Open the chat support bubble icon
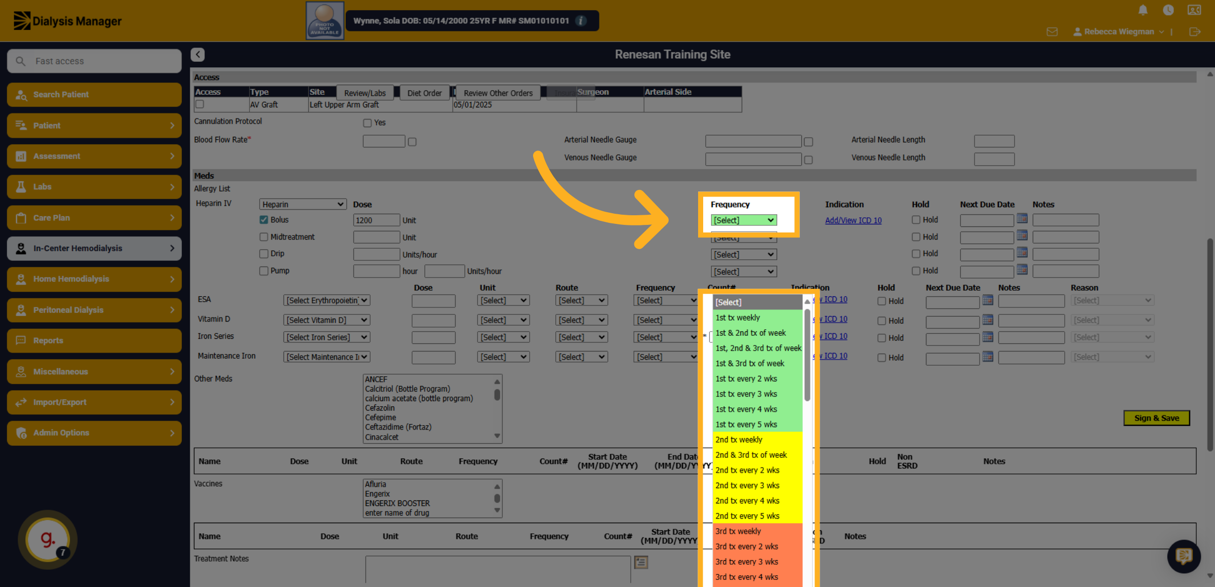 1184,556
